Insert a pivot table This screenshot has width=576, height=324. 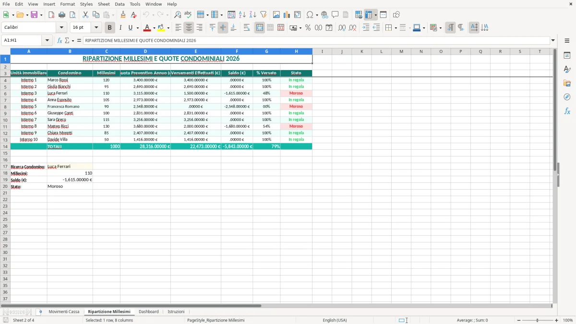pyautogui.click(x=297, y=15)
